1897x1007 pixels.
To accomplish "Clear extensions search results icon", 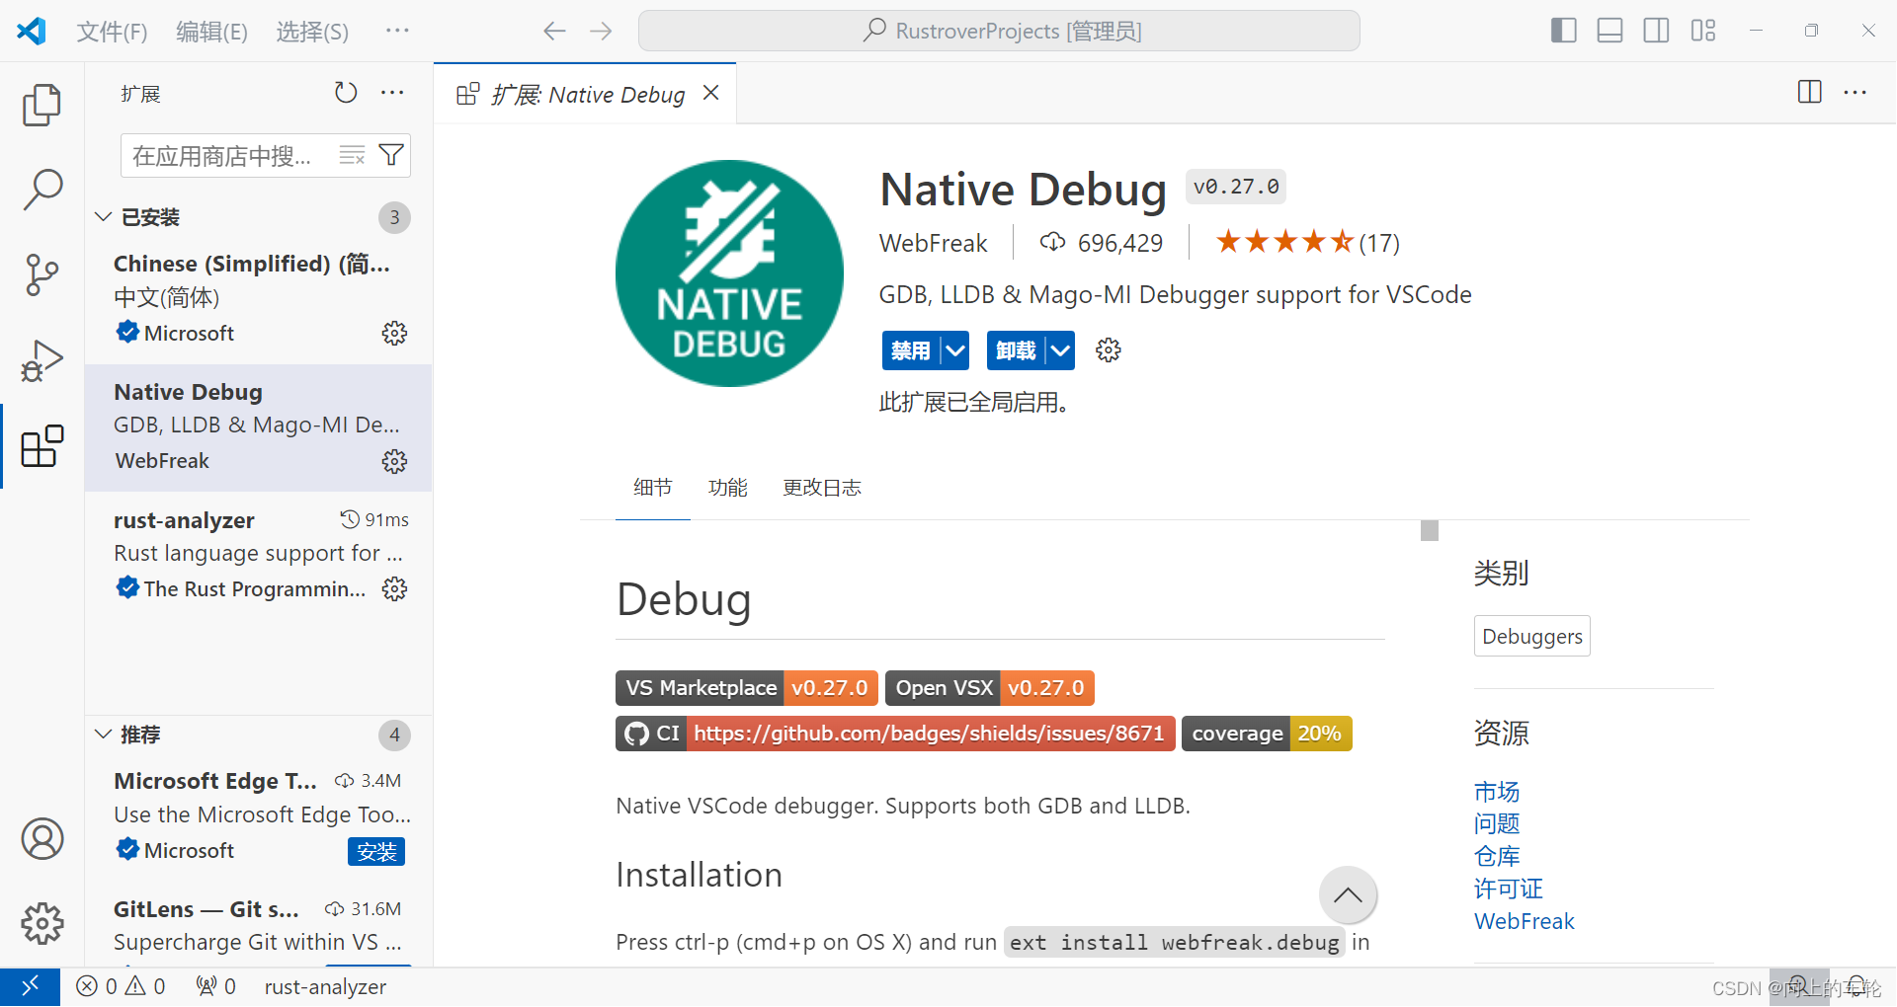I will tap(353, 155).
